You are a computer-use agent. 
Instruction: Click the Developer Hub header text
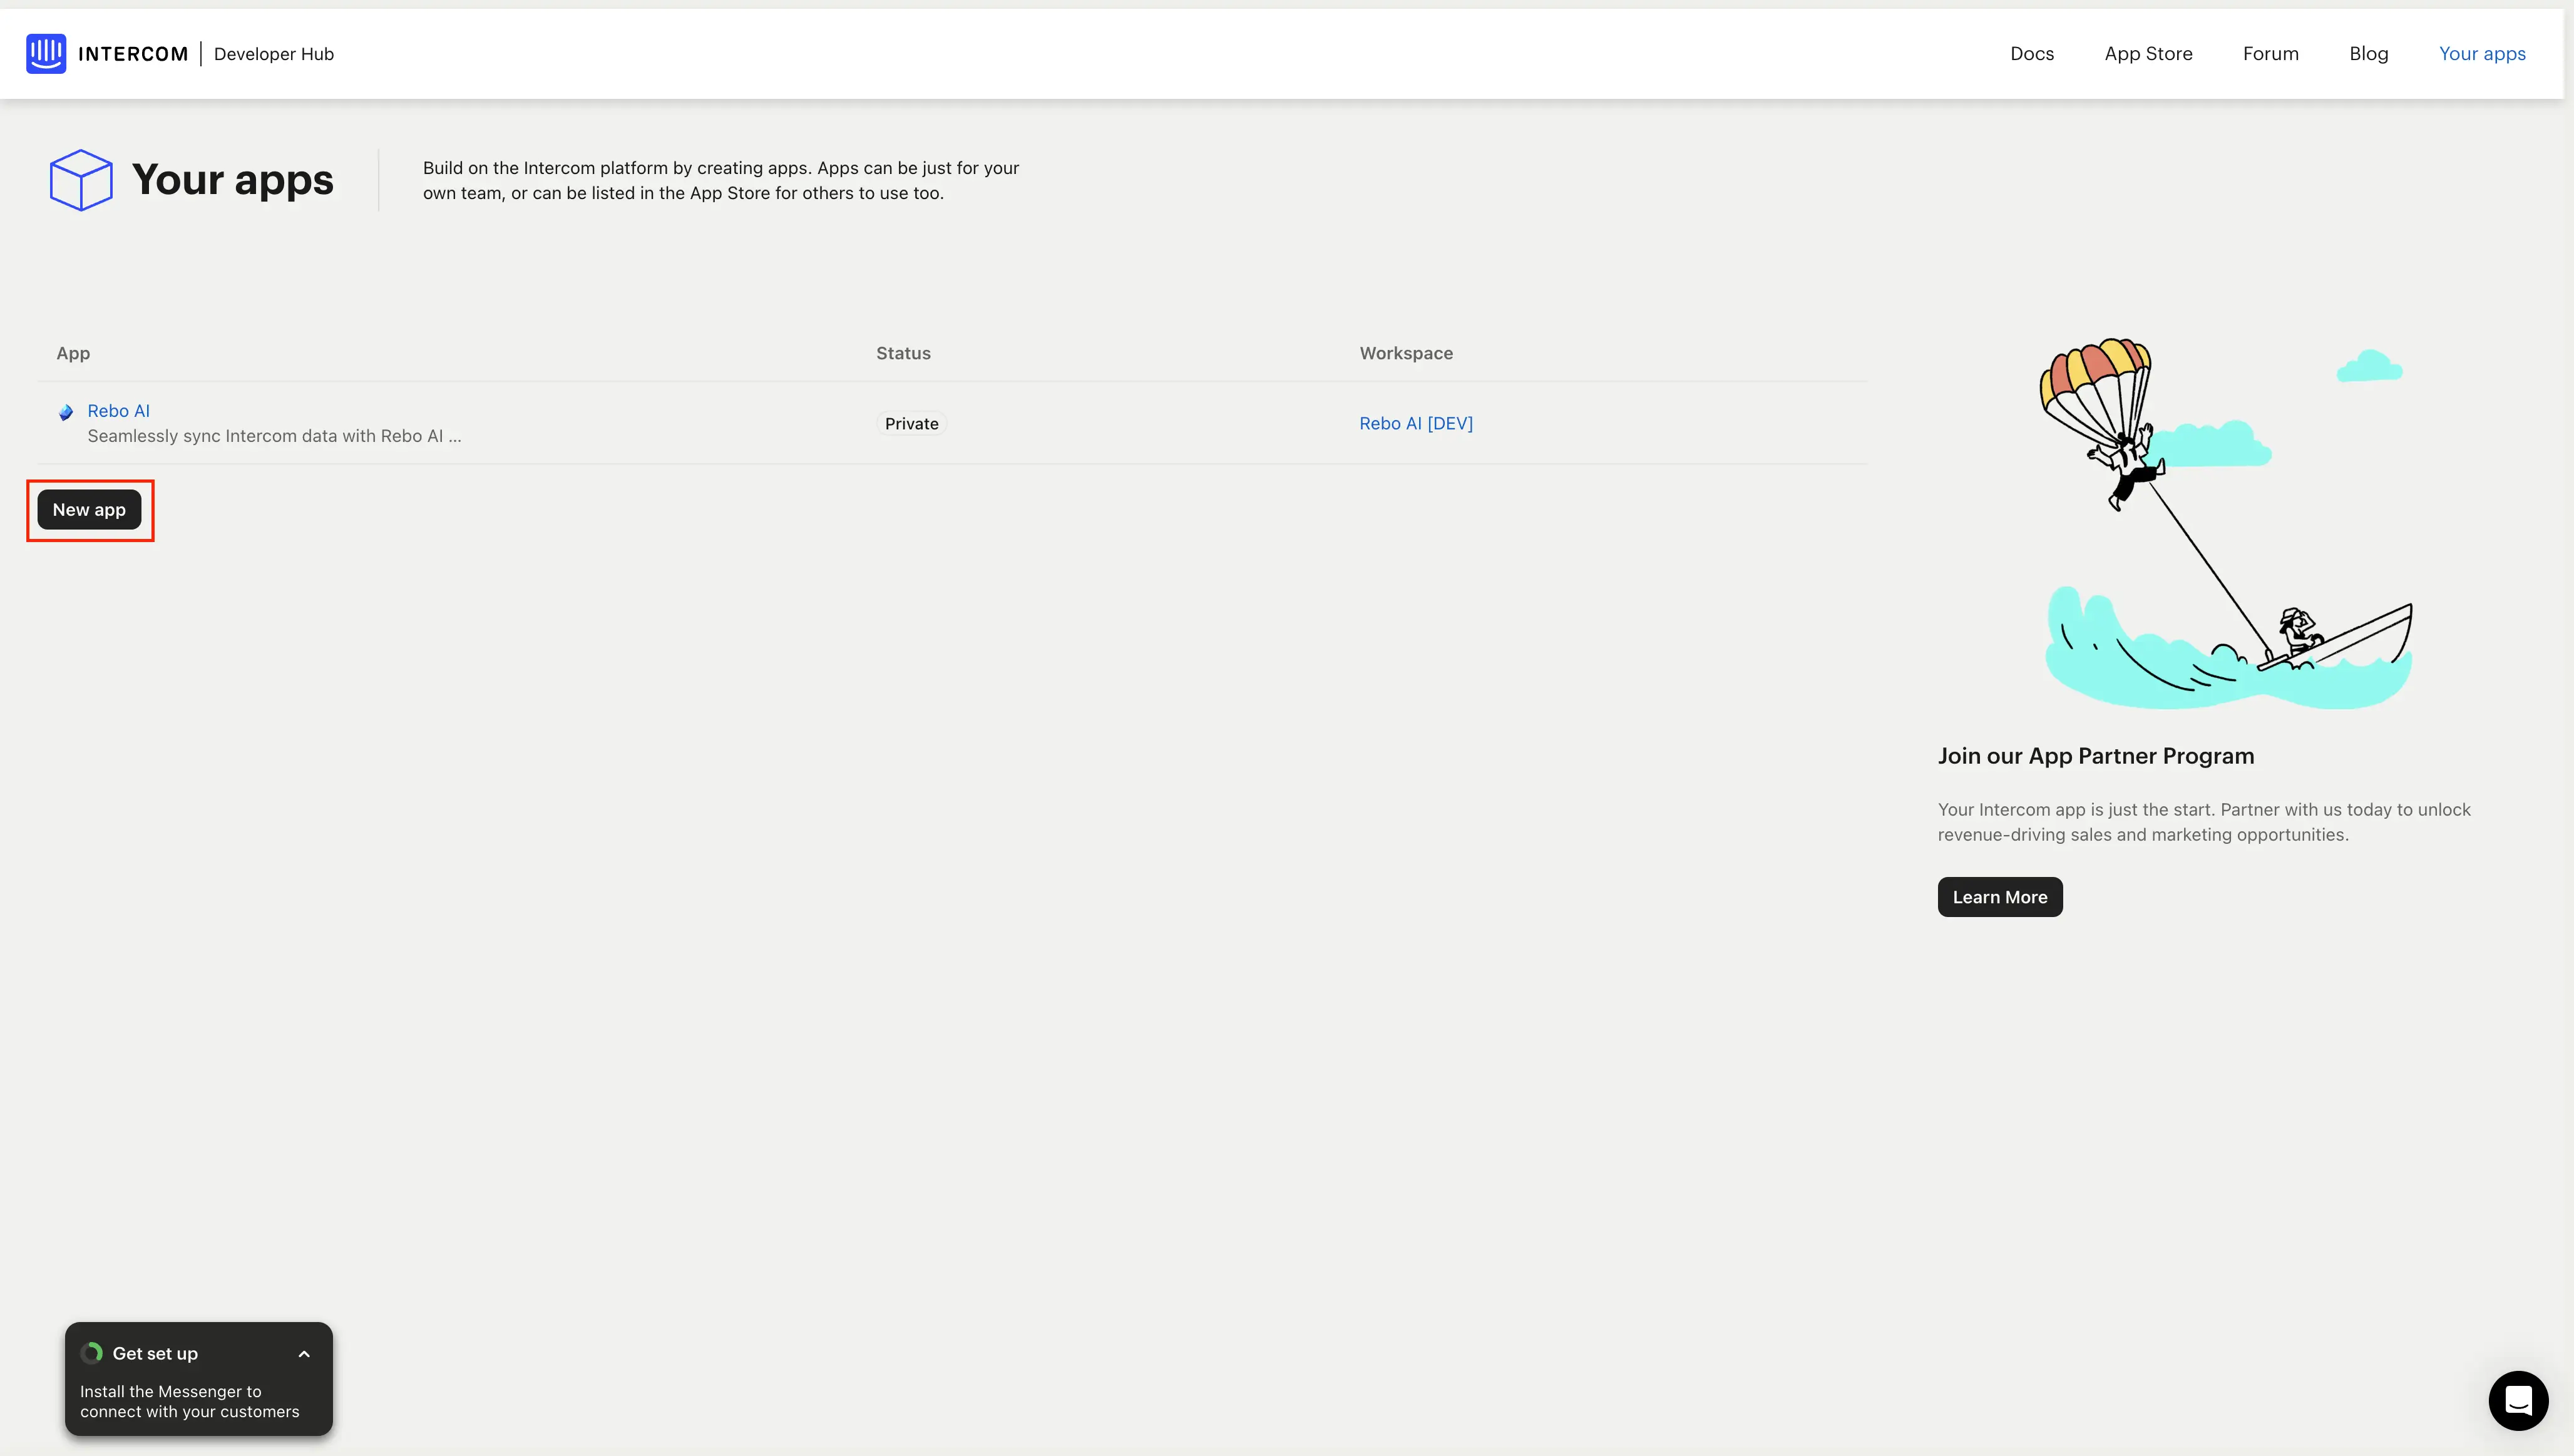point(273,54)
